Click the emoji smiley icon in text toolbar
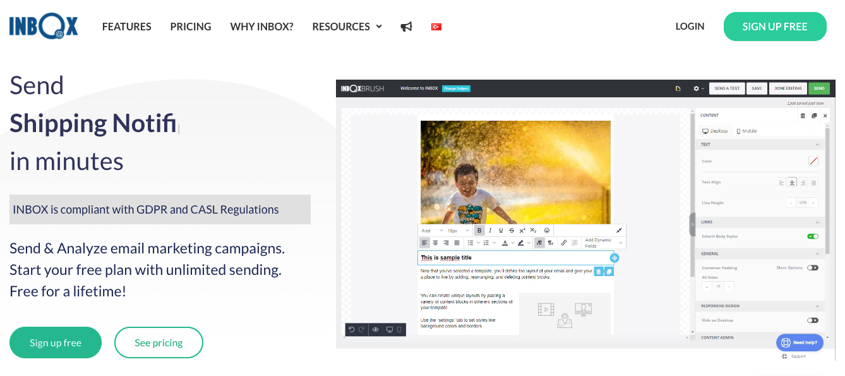 (x=547, y=231)
